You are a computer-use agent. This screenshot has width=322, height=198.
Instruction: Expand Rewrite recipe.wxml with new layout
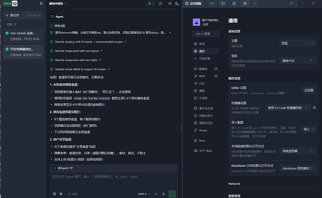(x=76, y=51)
